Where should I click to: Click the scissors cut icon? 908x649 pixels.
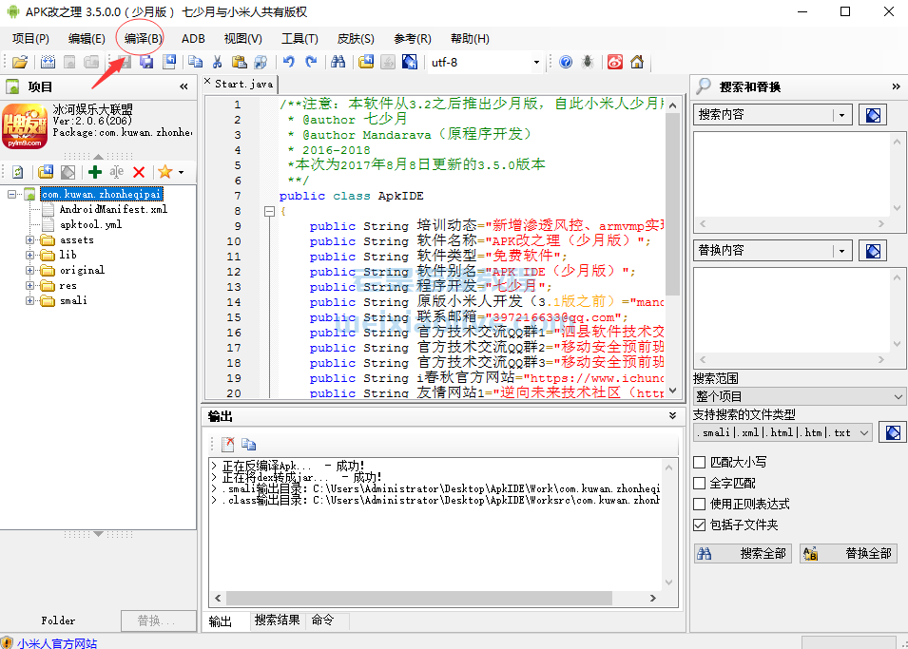click(218, 63)
